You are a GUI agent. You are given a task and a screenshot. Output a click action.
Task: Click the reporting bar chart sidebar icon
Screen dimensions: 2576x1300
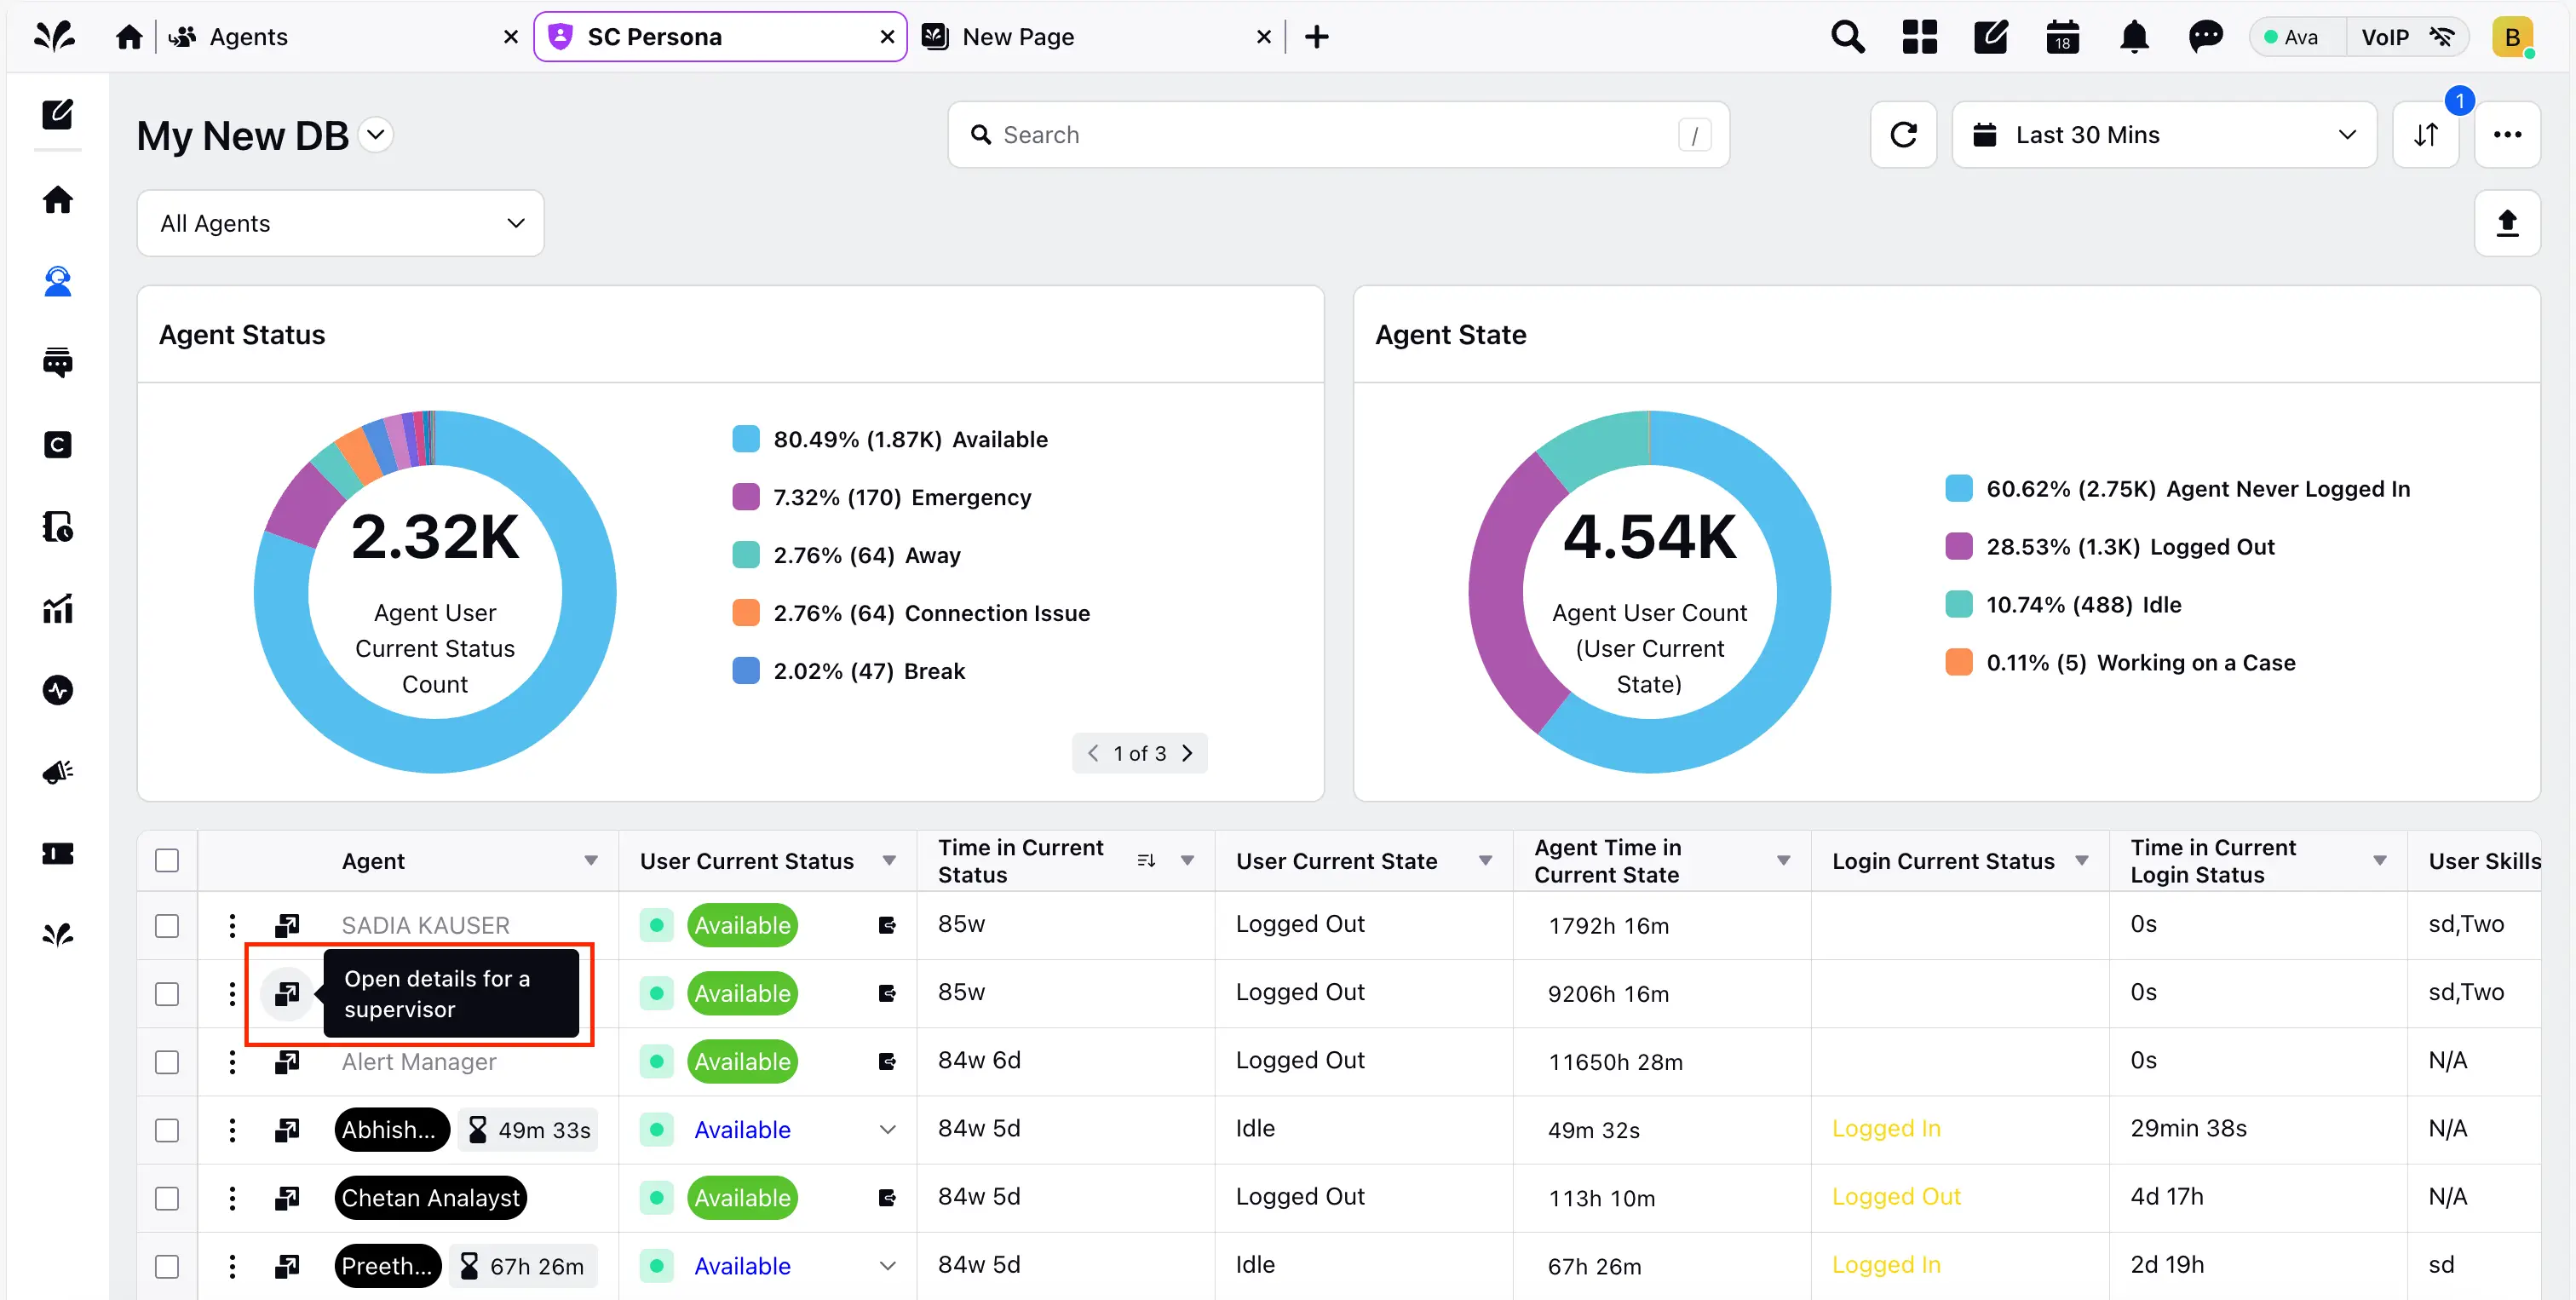coord(58,608)
